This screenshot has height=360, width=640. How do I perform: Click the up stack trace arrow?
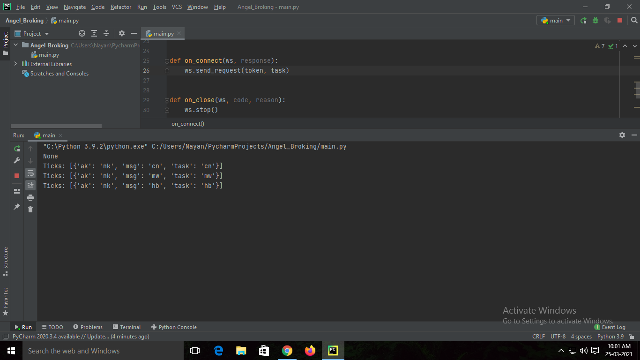pos(30,148)
